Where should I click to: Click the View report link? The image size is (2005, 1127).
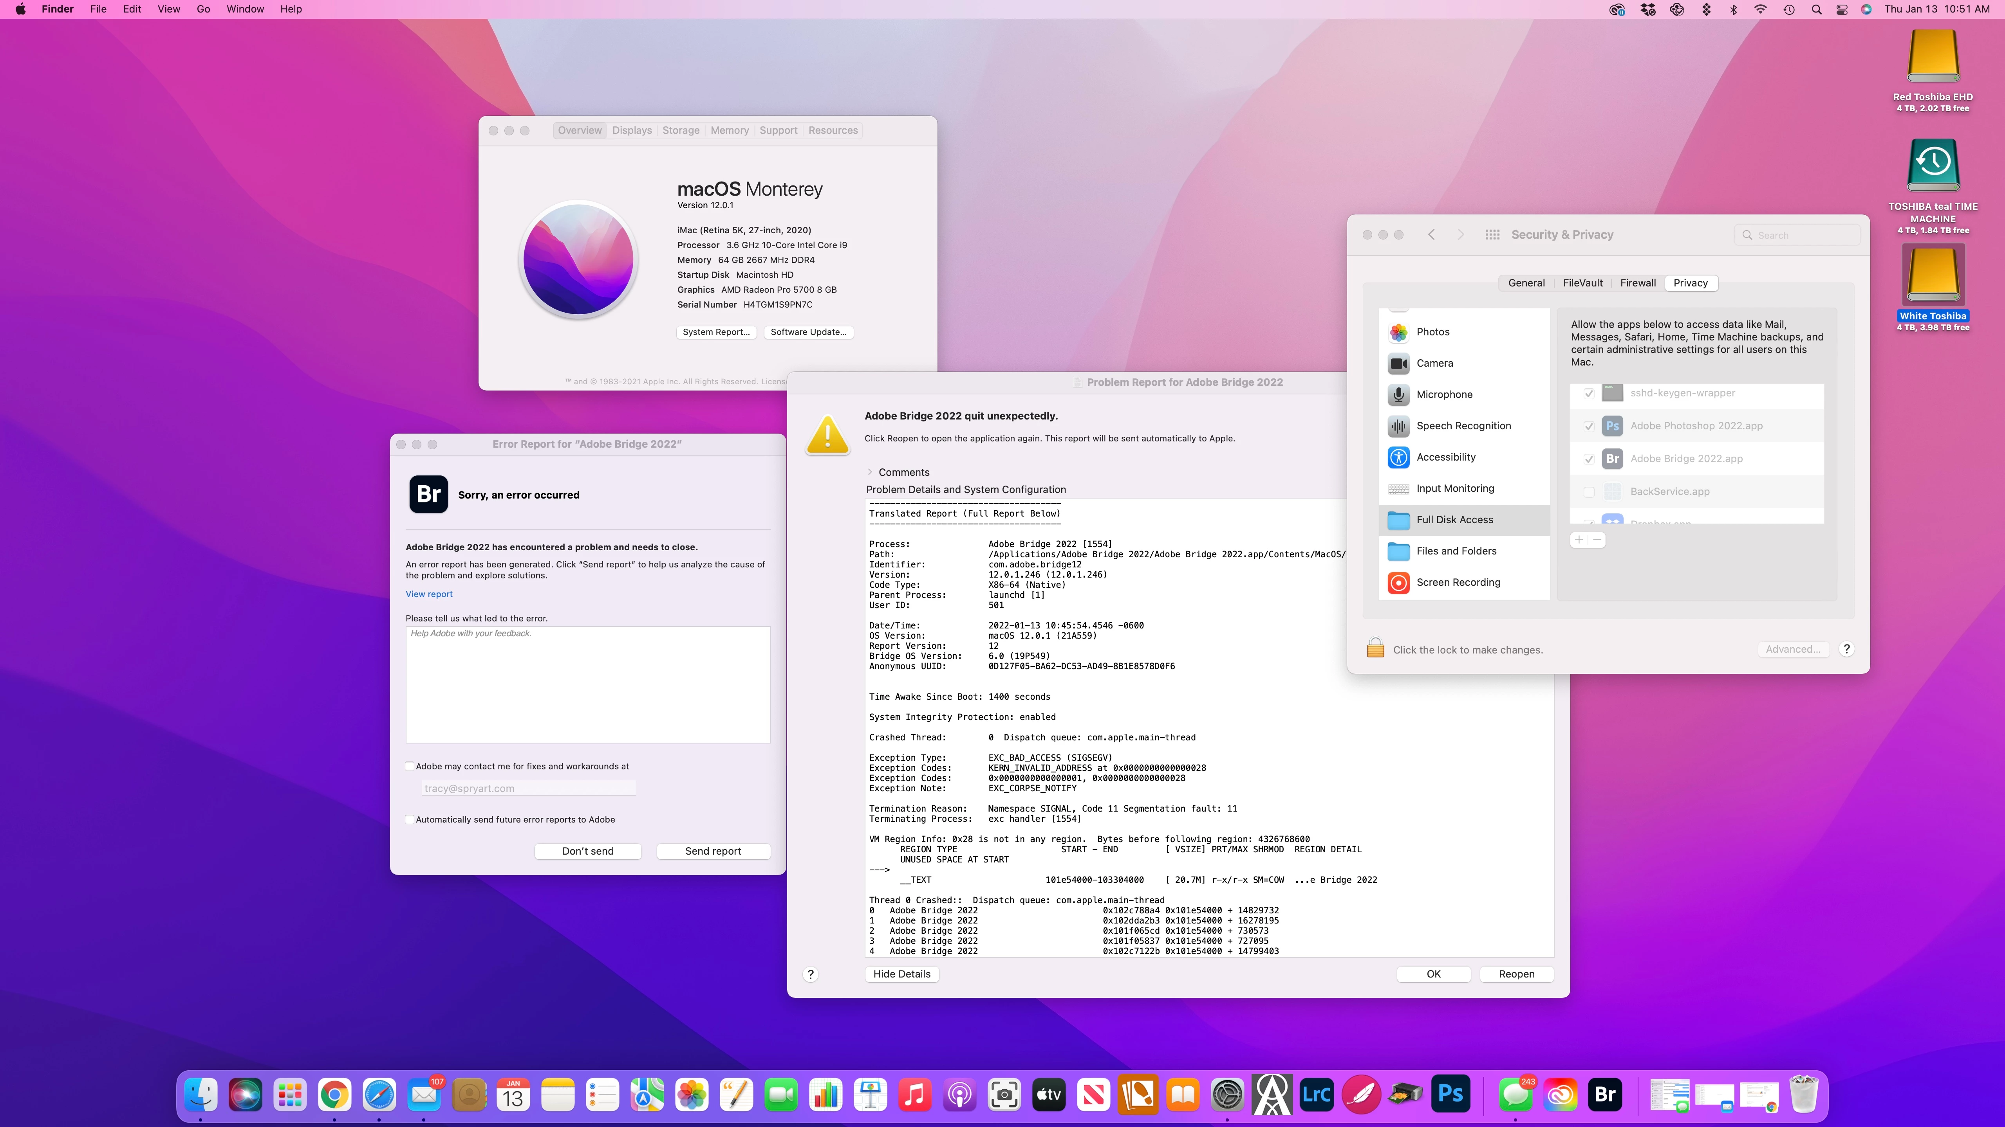[x=429, y=594]
